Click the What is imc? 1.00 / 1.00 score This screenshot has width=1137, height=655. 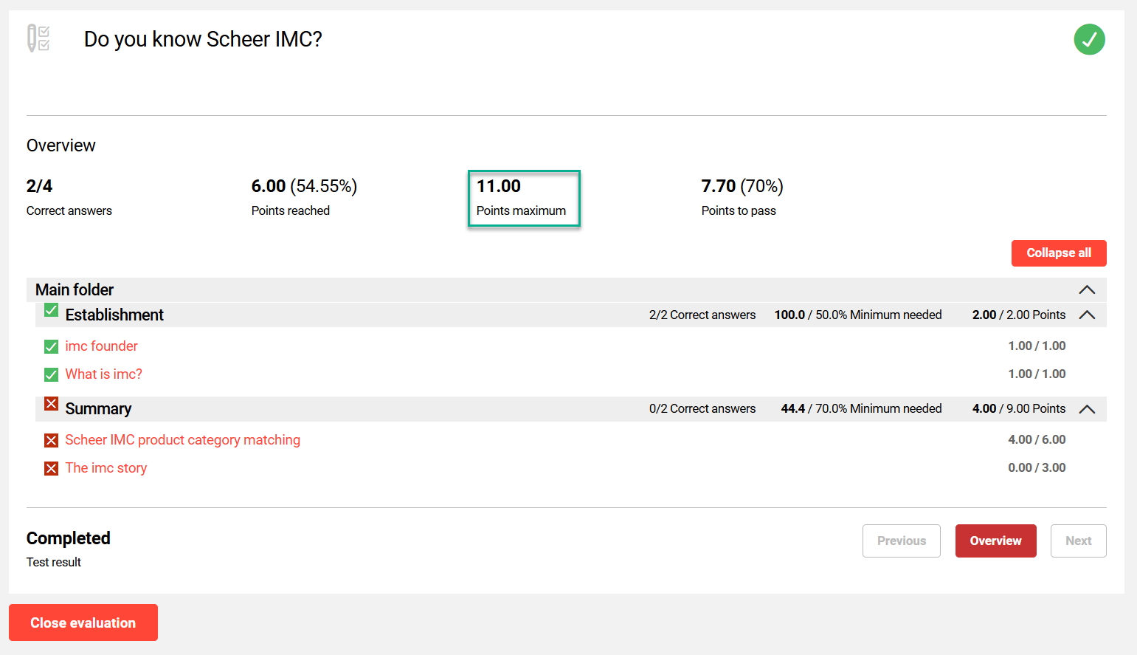pyautogui.click(x=1037, y=374)
